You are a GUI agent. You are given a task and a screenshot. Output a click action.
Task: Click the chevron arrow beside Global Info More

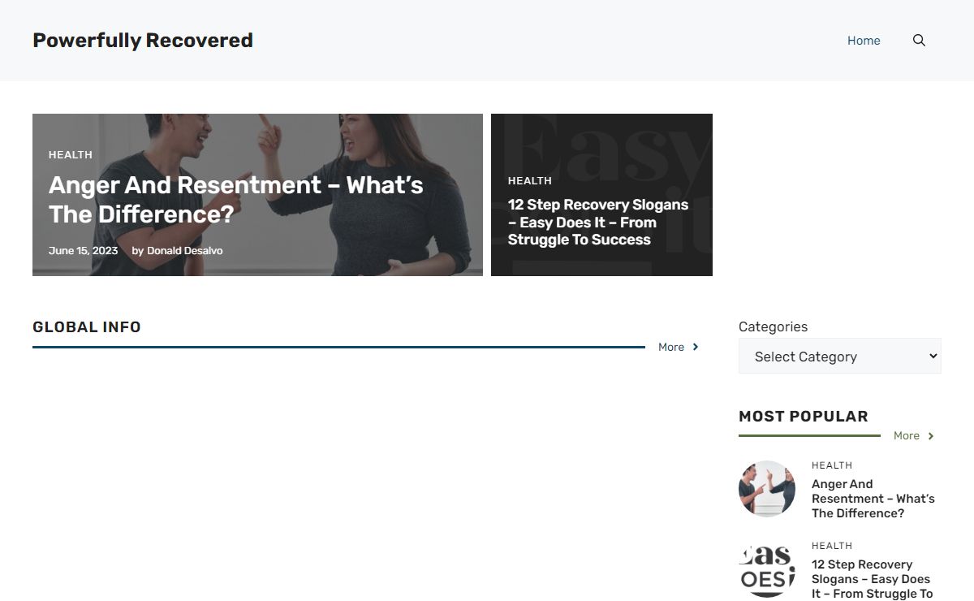click(x=696, y=348)
